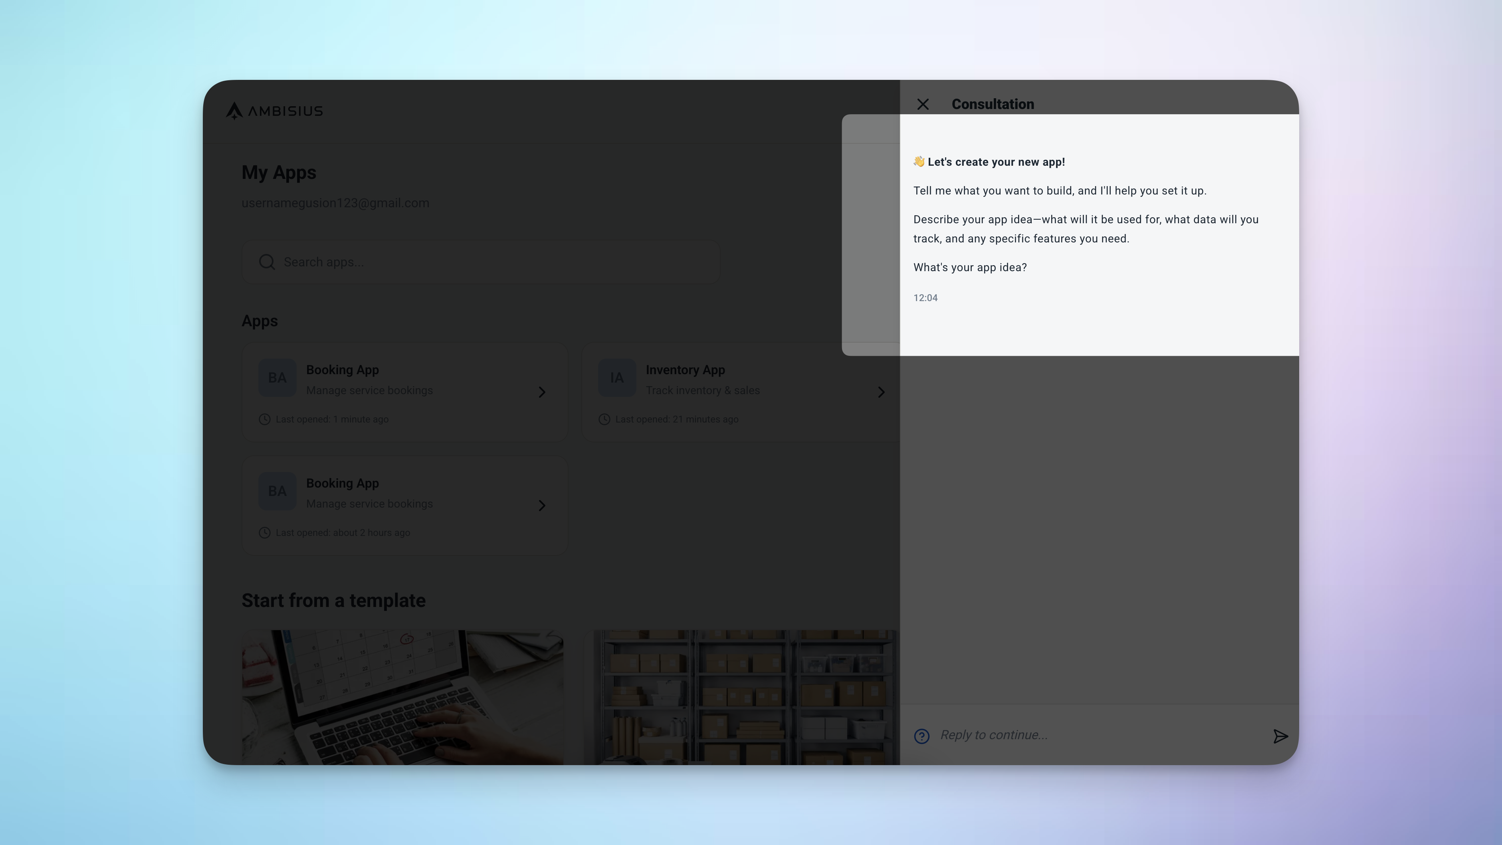Viewport: 1502px width, 845px height.
Task: Click the 'What's your app idea?' text
Action: click(970, 267)
